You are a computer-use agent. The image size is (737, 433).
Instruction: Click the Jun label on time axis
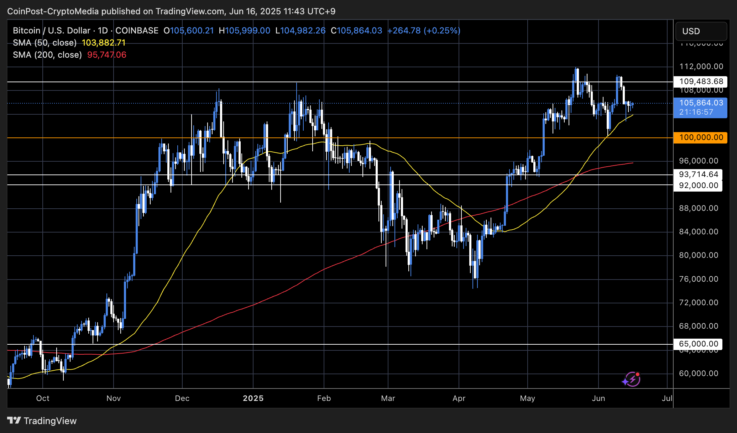point(599,398)
